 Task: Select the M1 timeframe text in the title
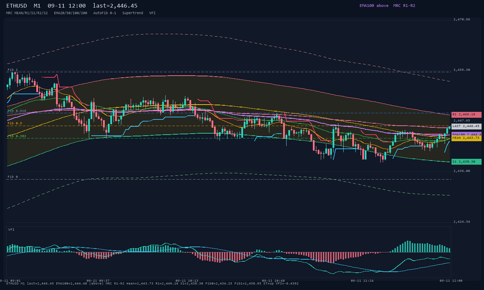click(x=37, y=6)
